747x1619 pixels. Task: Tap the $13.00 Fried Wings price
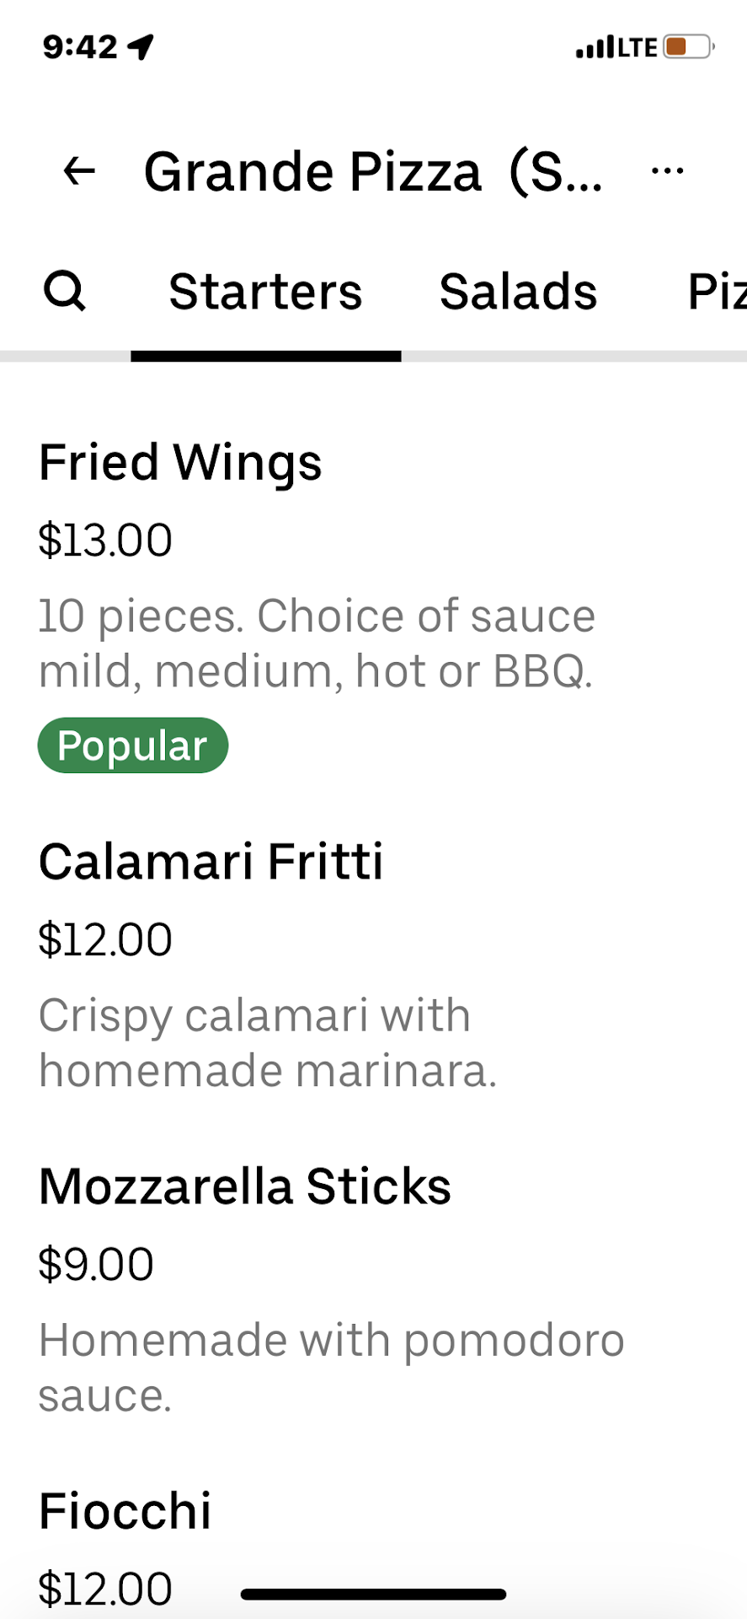click(105, 540)
